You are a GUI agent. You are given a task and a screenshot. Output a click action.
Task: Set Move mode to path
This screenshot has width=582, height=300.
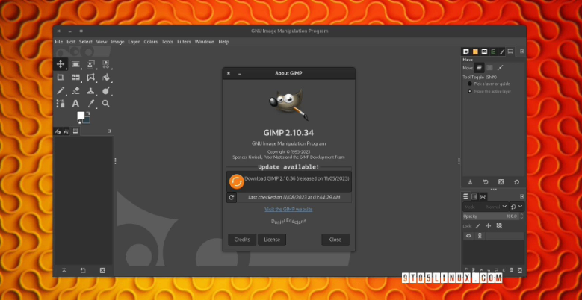pos(500,67)
